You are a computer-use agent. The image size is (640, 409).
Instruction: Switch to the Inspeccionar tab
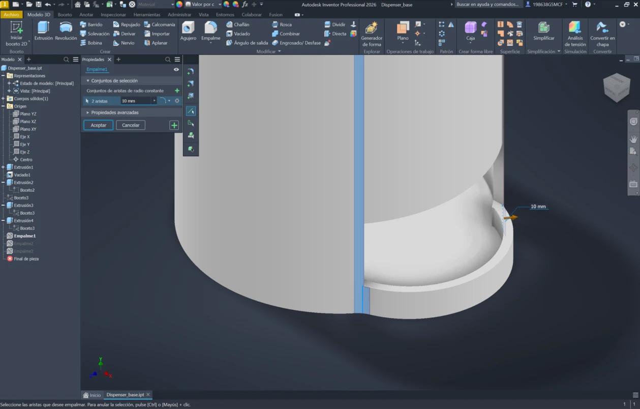tap(113, 15)
